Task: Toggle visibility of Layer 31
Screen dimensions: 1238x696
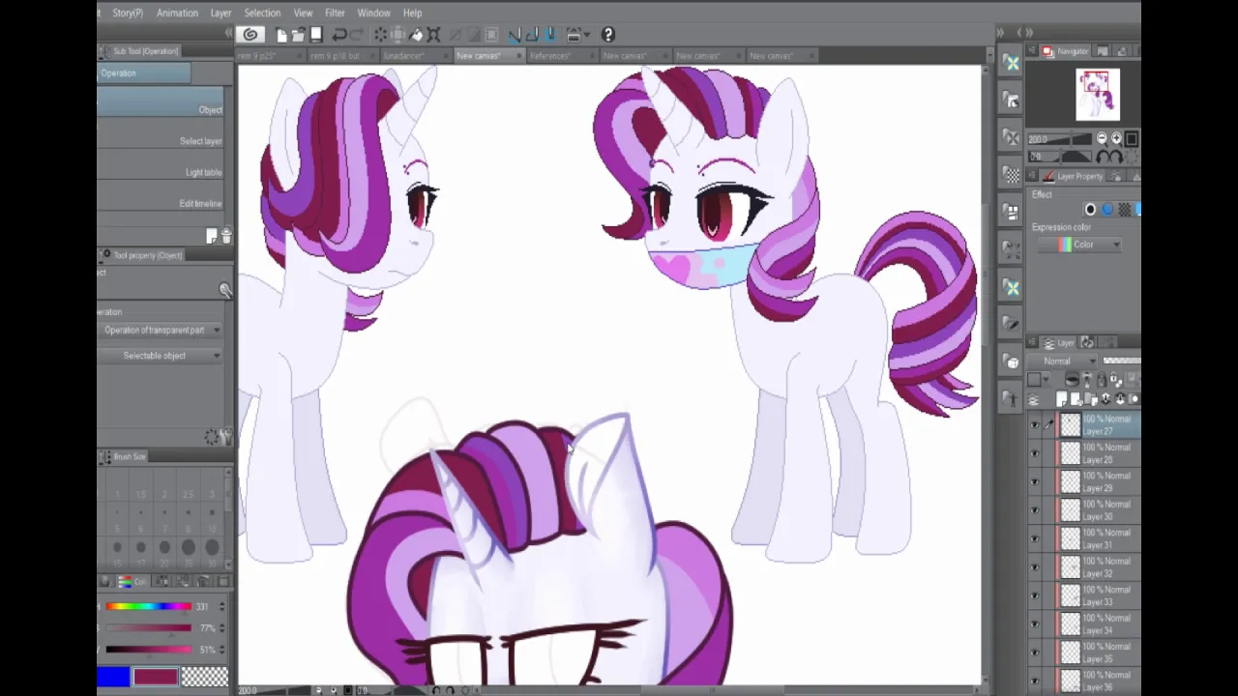Action: tap(1035, 539)
